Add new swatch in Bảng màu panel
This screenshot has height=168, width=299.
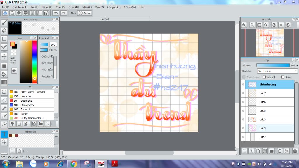12,151
